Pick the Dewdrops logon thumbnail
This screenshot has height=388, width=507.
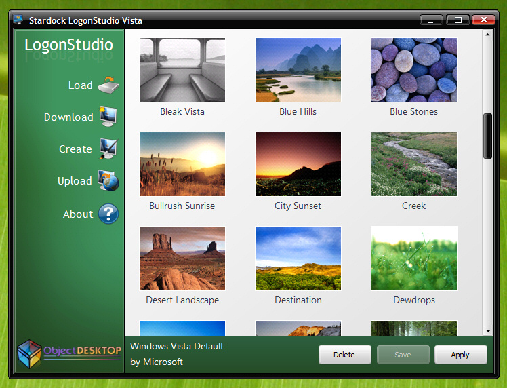pyautogui.click(x=414, y=258)
